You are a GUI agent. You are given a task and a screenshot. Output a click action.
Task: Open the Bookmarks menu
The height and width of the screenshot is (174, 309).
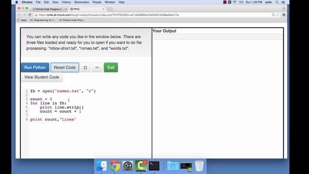[82, 2]
